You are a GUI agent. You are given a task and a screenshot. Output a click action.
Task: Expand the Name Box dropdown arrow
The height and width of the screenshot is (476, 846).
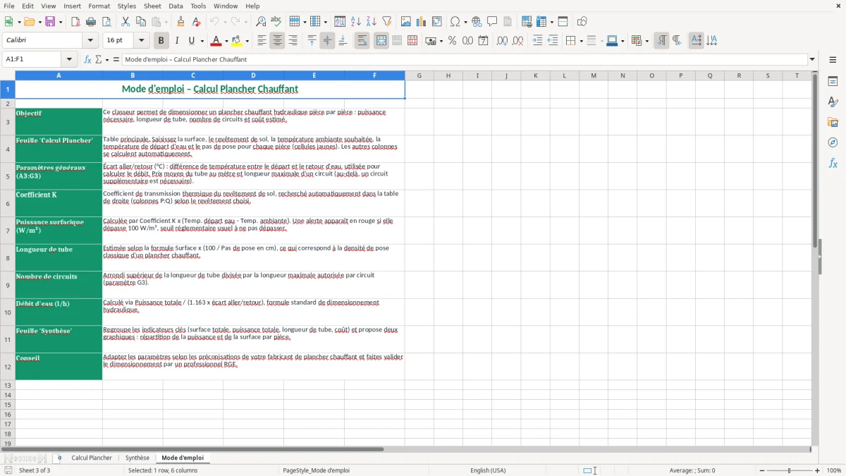tap(69, 59)
